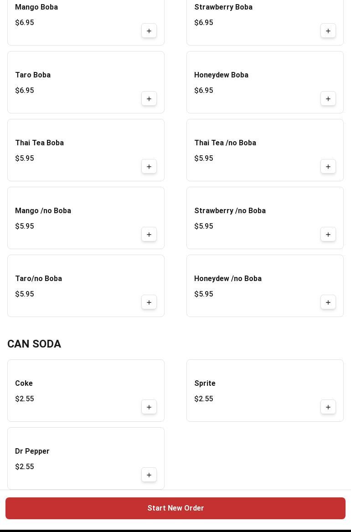Click the CAN SODA section heading
This screenshot has width=351, height=532.
coord(34,344)
